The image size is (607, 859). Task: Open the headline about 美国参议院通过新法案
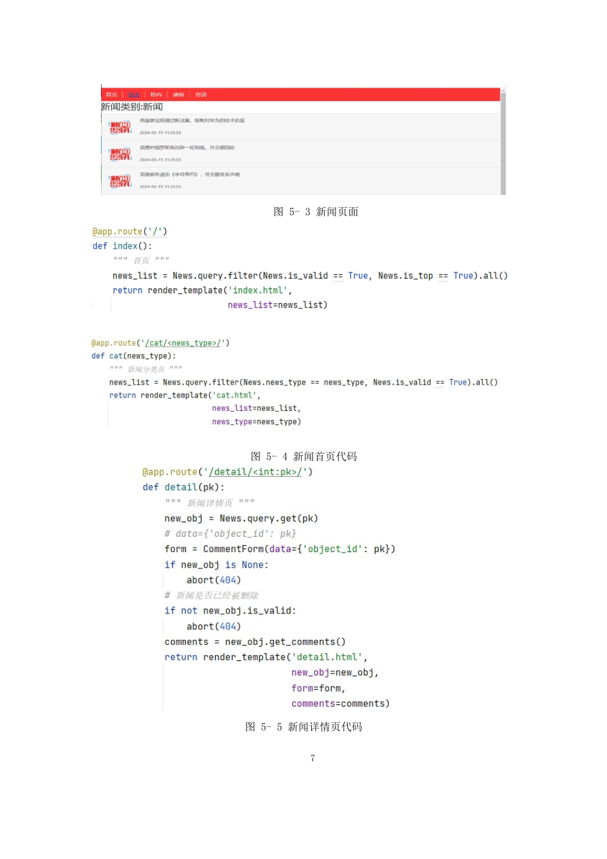(x=192, y=120)
